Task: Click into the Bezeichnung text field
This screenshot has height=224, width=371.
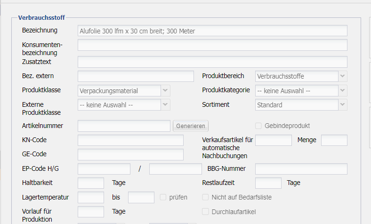Action: tap(212, 31)
